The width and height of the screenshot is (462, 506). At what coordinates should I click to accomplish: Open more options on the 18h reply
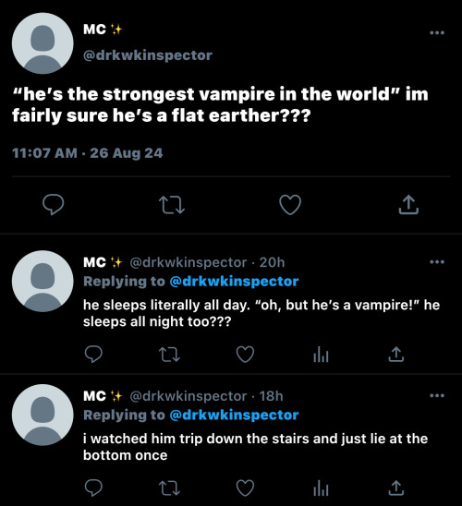pos(437,395)
